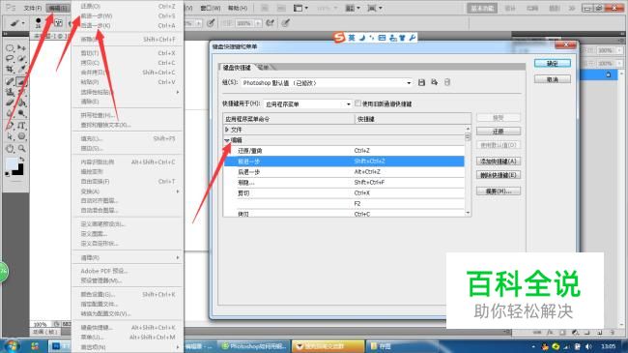Select the Lasso tool

point(10,59)
